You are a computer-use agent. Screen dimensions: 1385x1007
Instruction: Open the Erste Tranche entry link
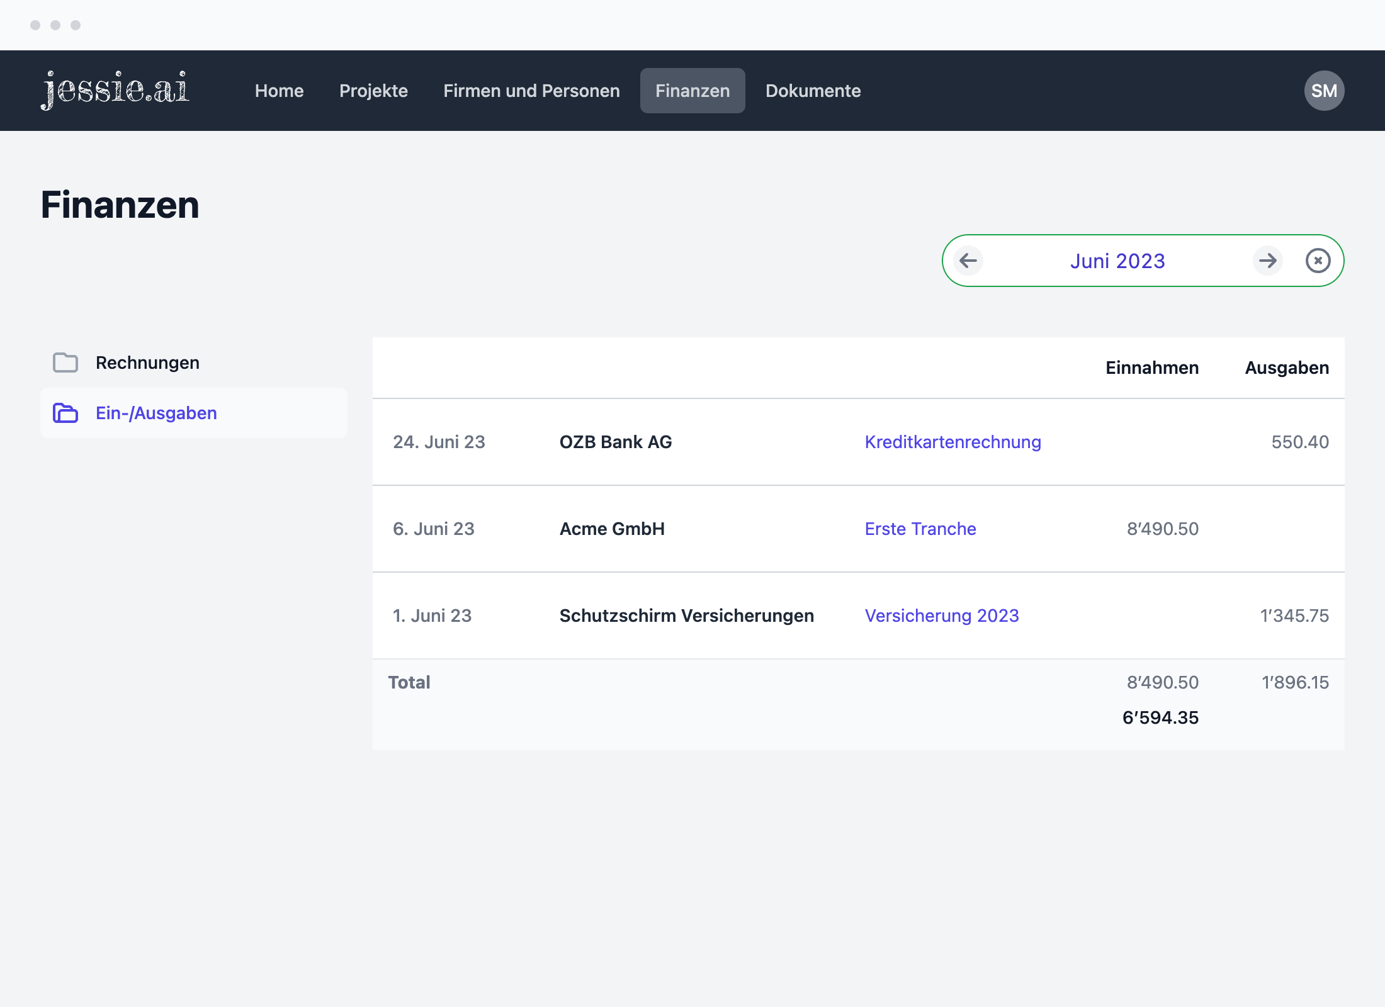[920, 529]
